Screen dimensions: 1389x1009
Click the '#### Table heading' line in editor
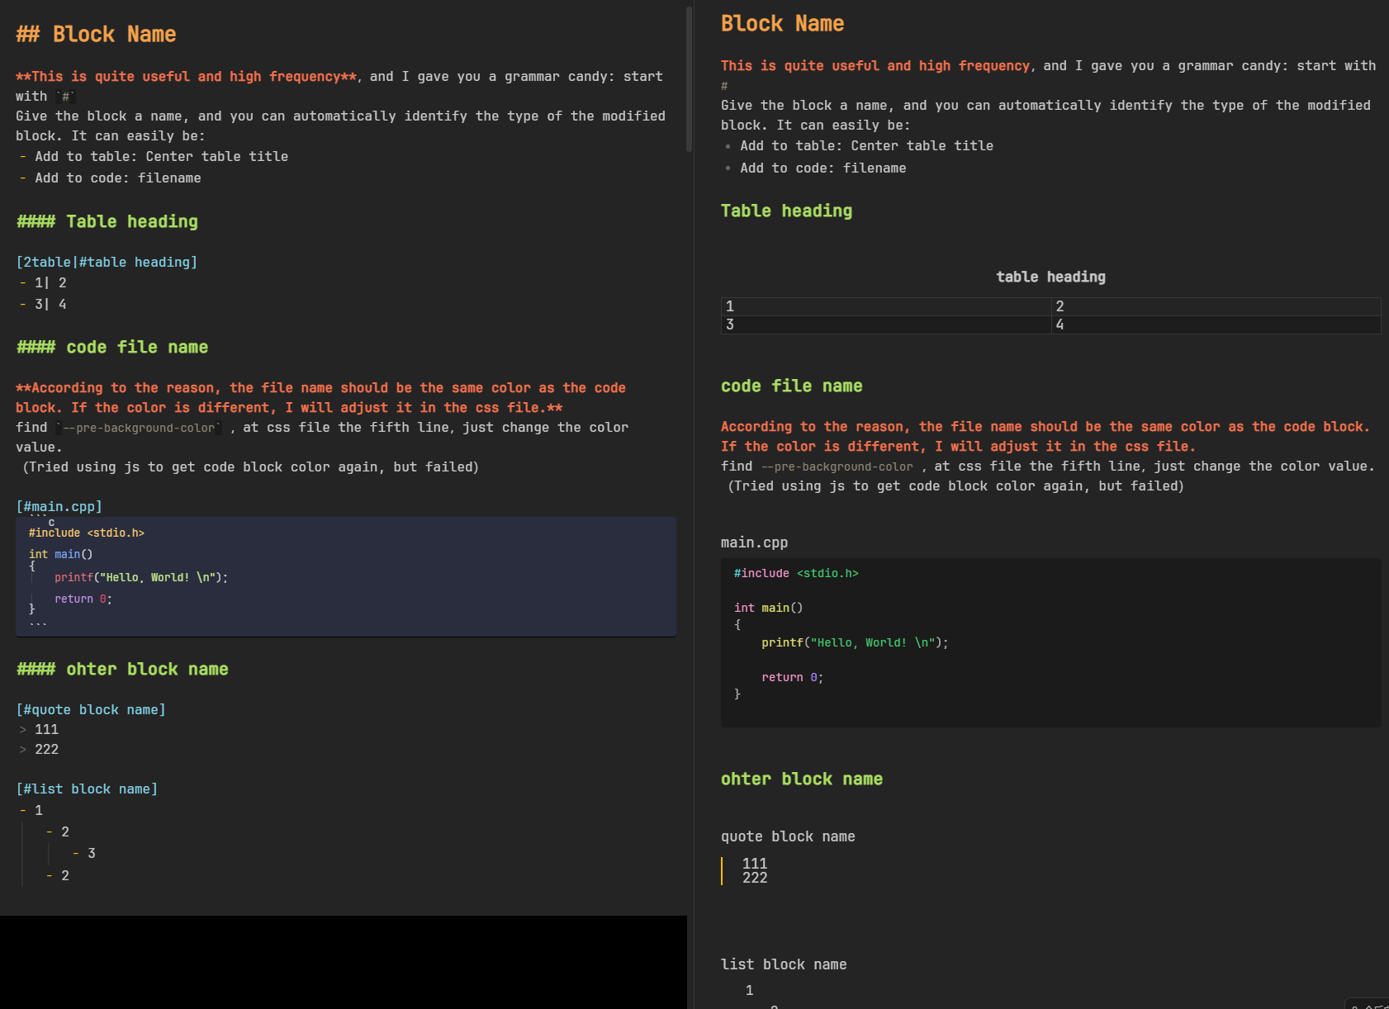point(107,221)
